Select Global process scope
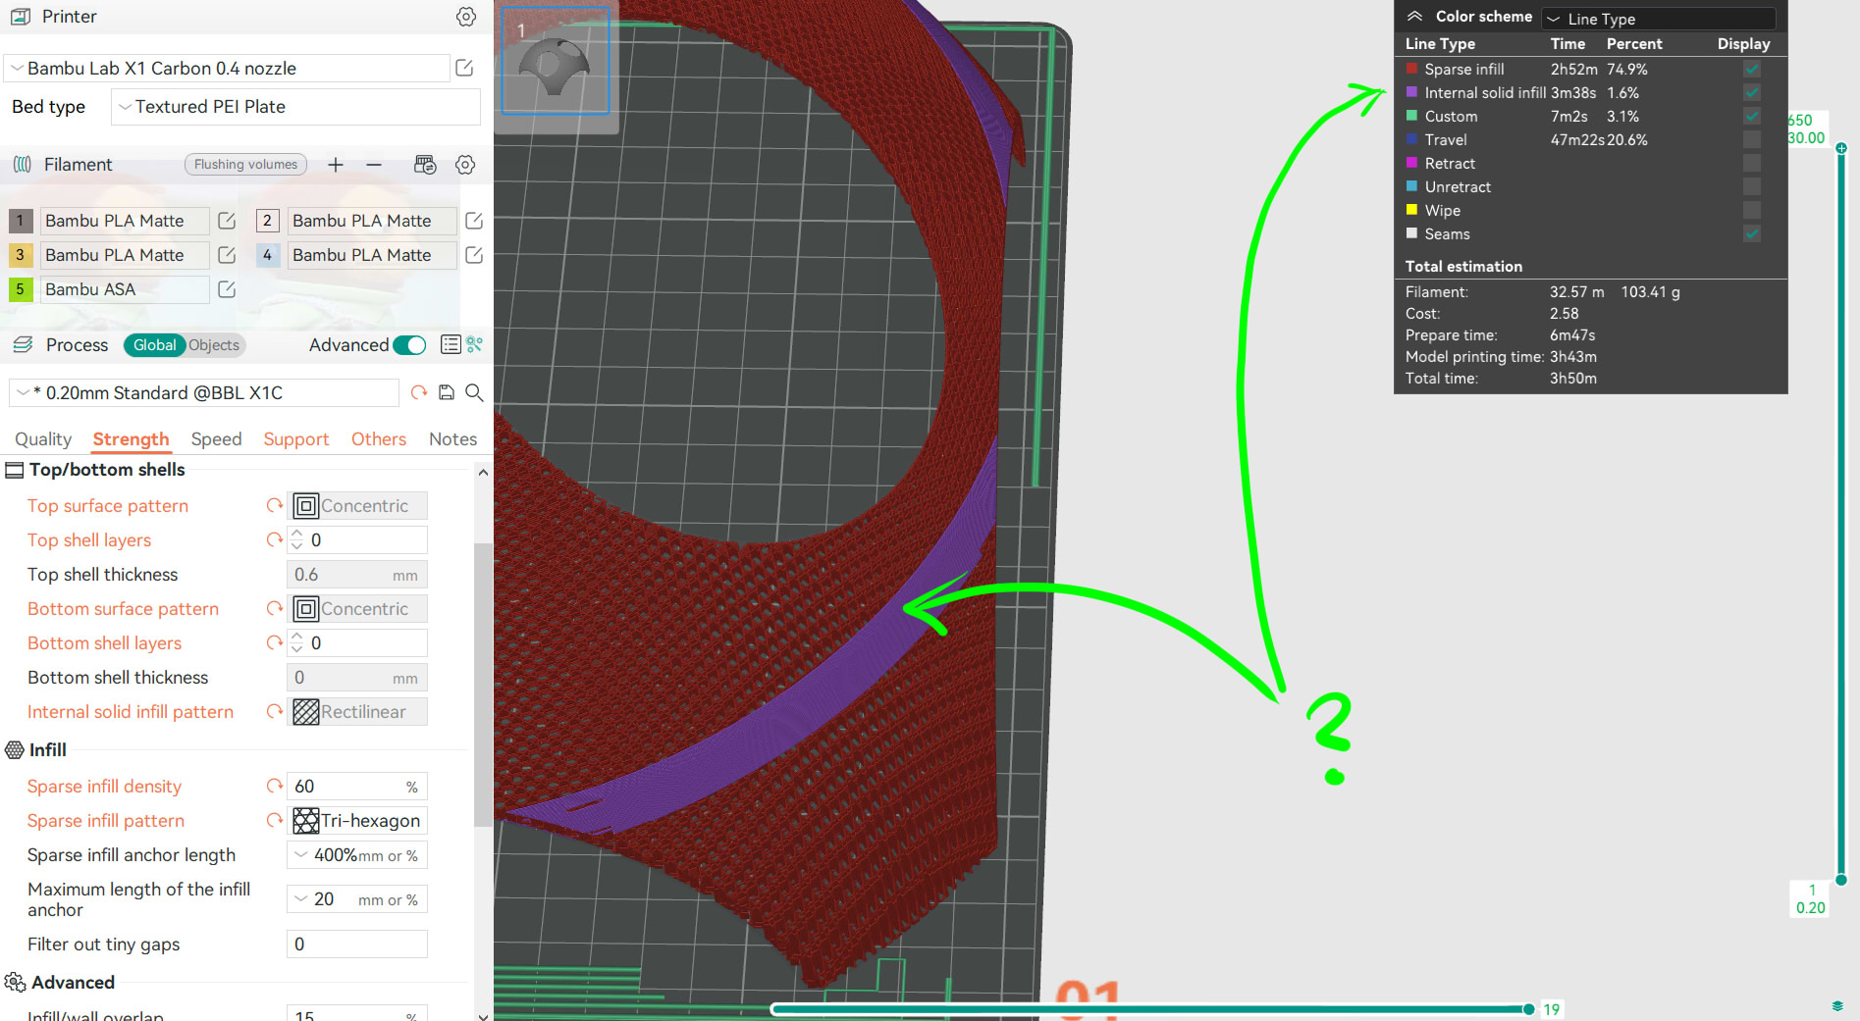1860x1021 pixels. (154, 345)
